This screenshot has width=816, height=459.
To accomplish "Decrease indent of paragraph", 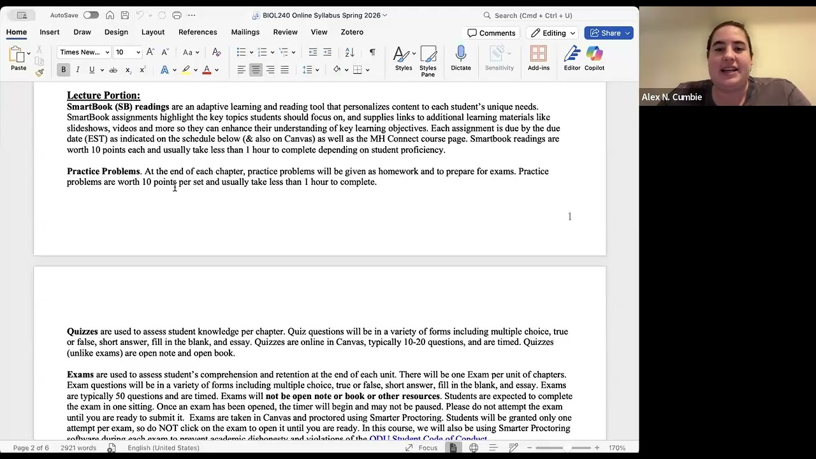I will click(x=312, y=52).
